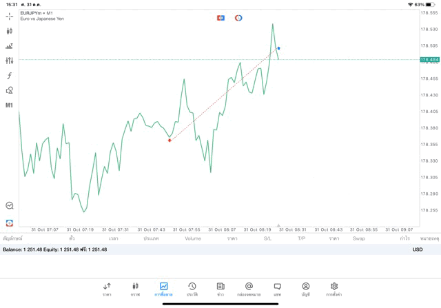This screenshot has width=441, height=308.
Task: Tap the logo icon at bottom-left of chart
Action: 10,223
